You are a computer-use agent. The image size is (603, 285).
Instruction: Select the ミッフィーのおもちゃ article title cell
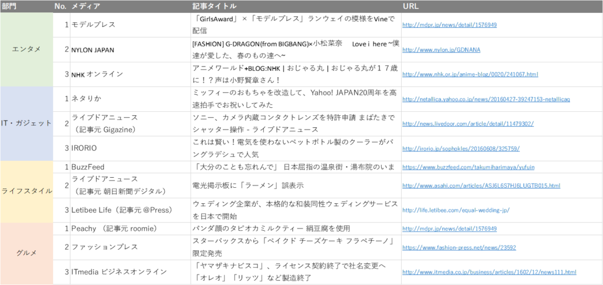coord(296,99)
